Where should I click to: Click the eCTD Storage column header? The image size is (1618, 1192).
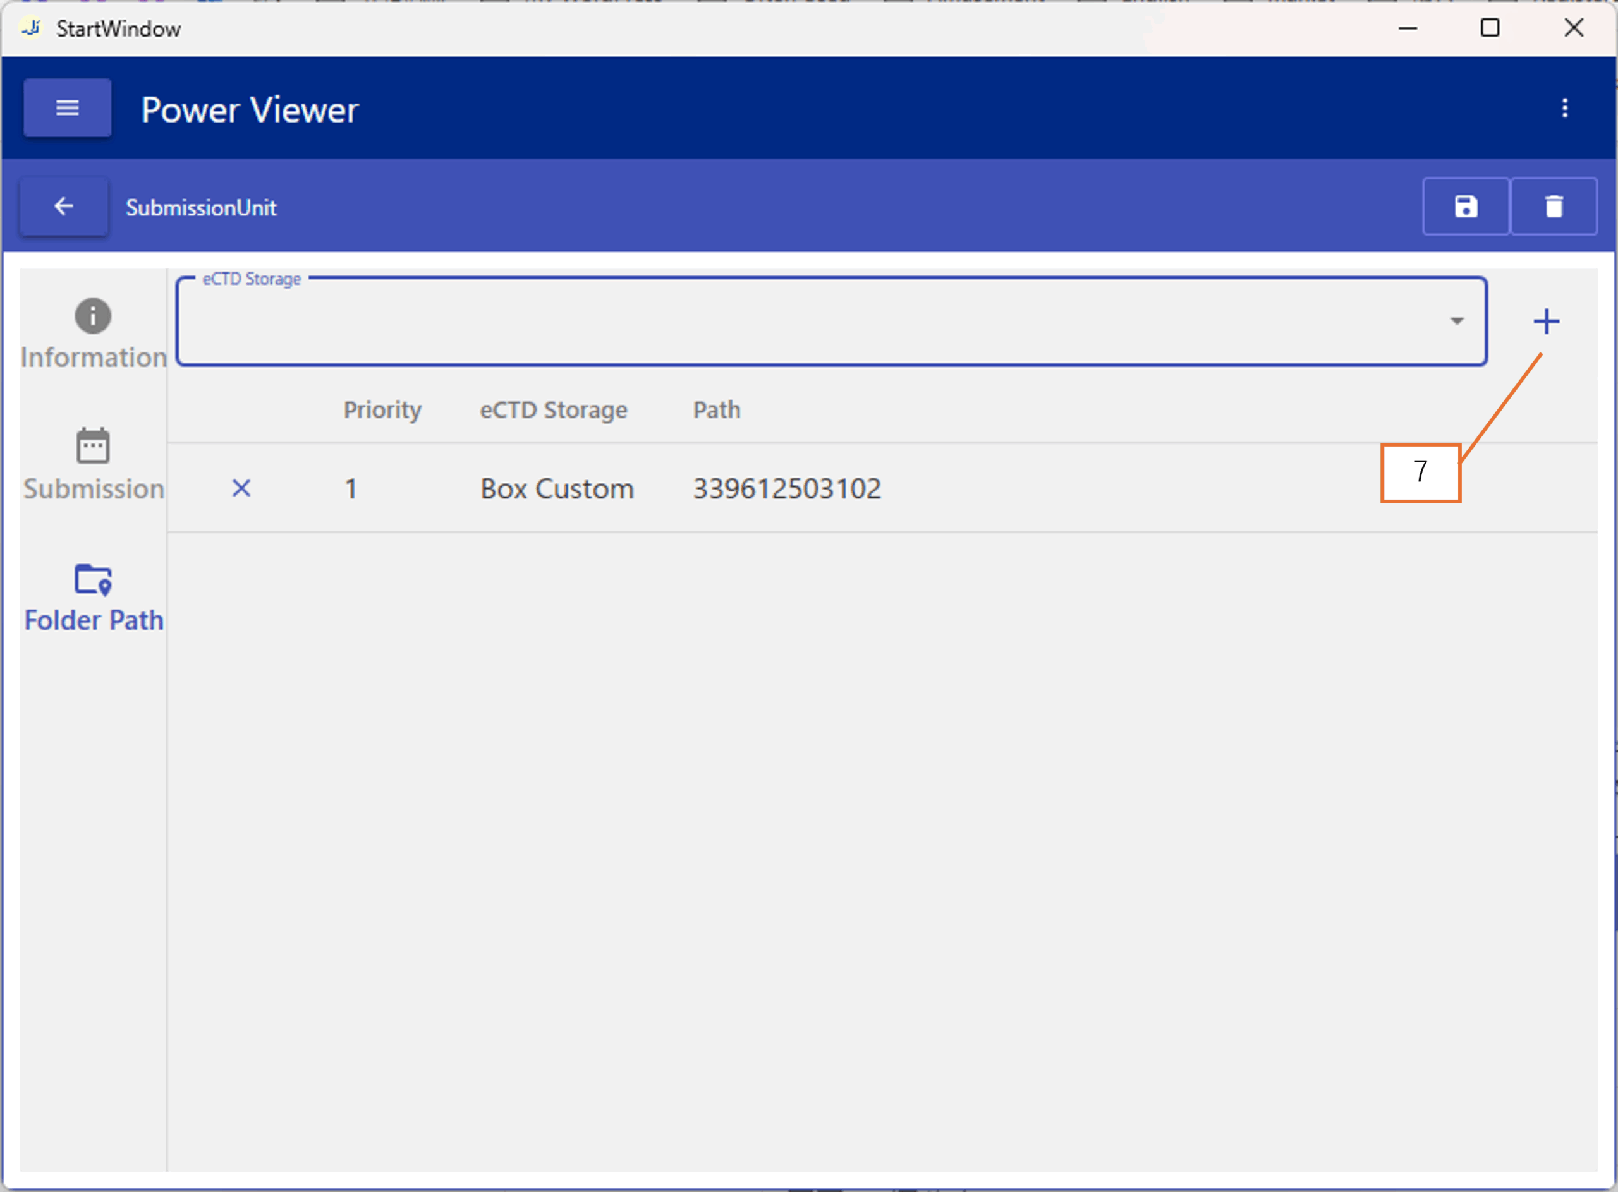pos(553,410)
